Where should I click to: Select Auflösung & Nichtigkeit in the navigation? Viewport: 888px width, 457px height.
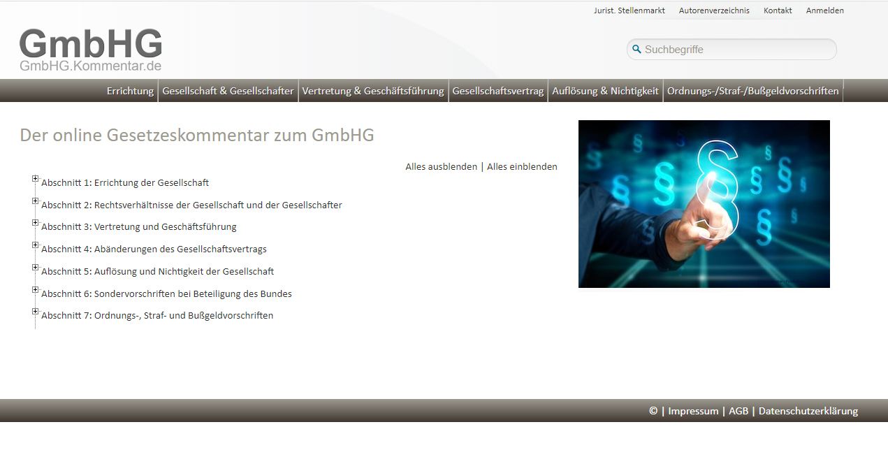click(x=605, y=90)
